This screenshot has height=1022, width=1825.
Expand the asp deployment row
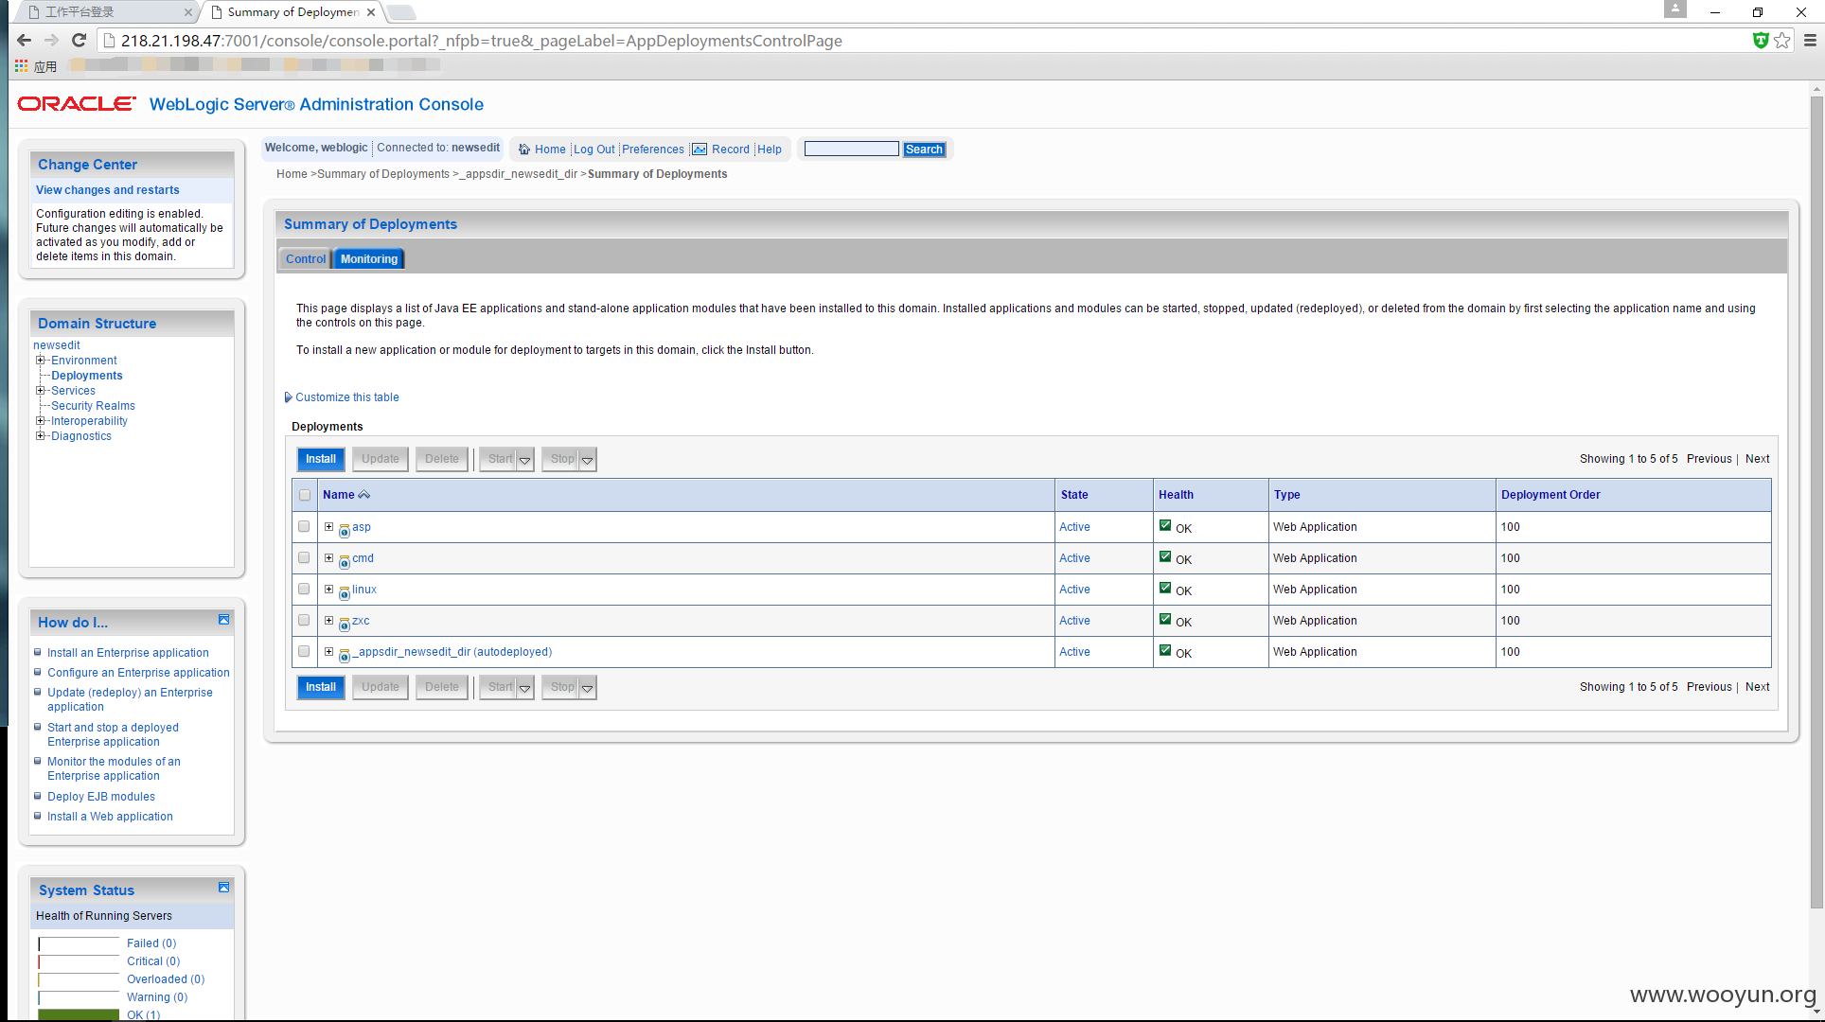coord(328,526)
